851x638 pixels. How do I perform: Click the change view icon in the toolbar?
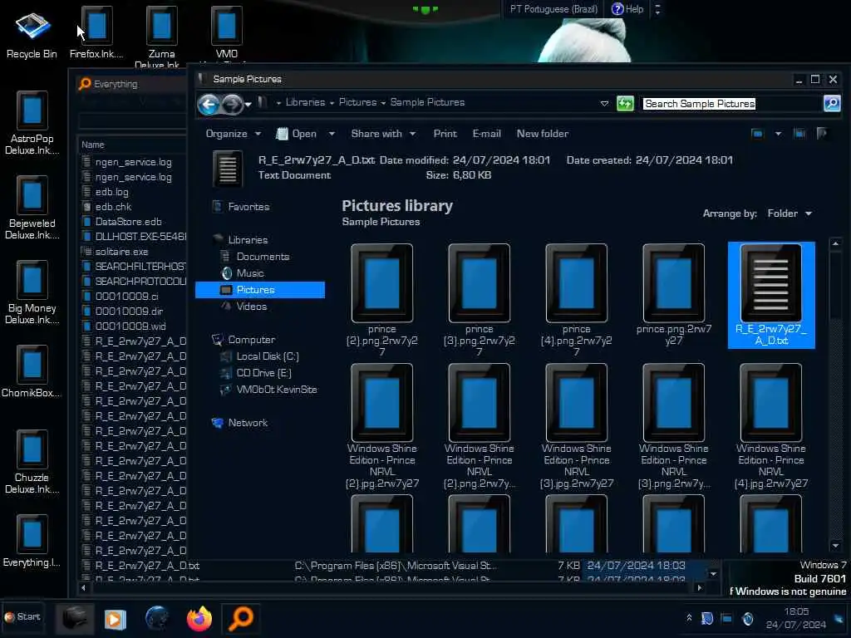tap(757, 134)
